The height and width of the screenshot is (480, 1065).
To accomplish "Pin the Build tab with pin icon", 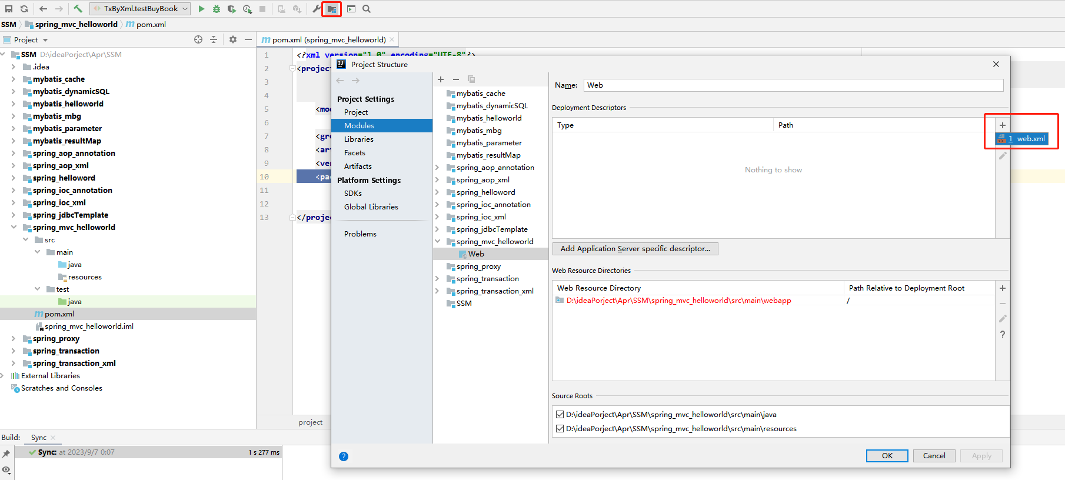I will click(x=6, y=454).
